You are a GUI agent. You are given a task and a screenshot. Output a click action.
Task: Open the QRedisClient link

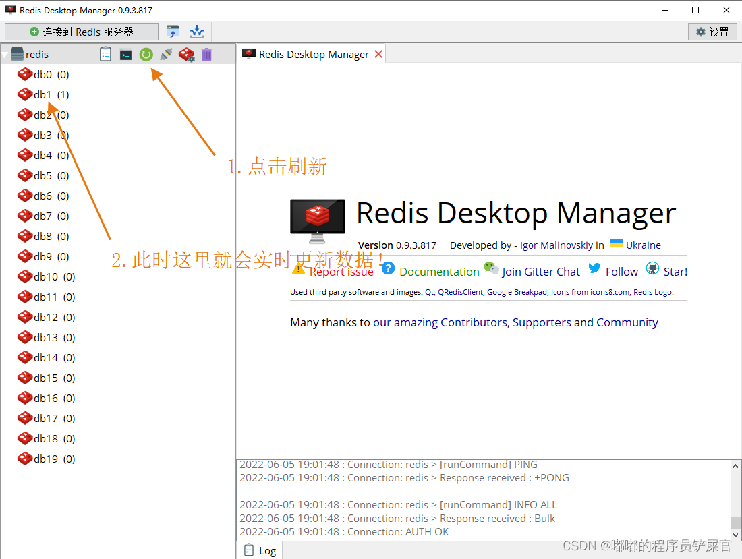[x=460, y=292]
